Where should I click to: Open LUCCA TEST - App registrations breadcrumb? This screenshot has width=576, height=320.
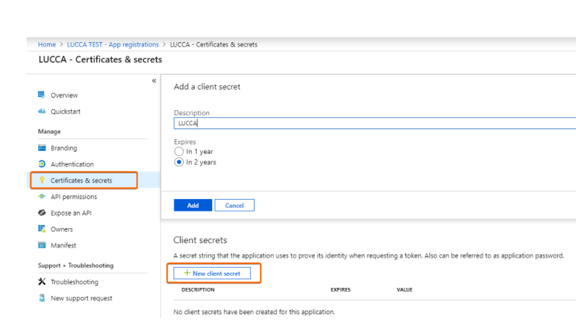coord(113,44)
